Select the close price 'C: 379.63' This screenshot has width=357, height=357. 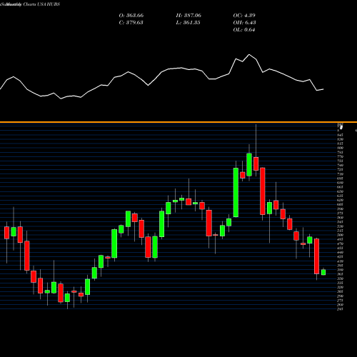[x=131, y=23]
